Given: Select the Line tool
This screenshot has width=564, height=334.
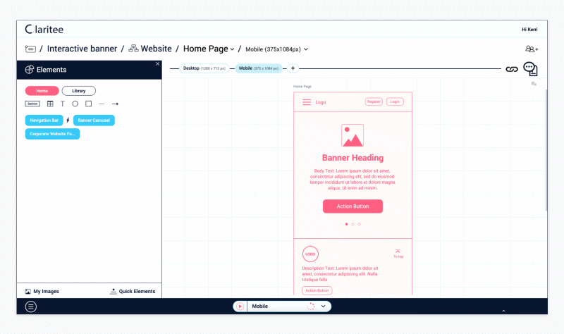Looking at the screenshot, I should click(x=102, y=104).
